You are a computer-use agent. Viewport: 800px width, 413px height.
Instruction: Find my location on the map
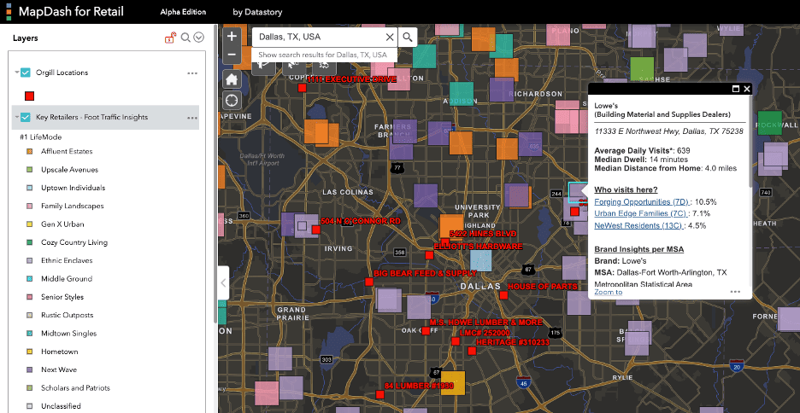tap(232, 101)
